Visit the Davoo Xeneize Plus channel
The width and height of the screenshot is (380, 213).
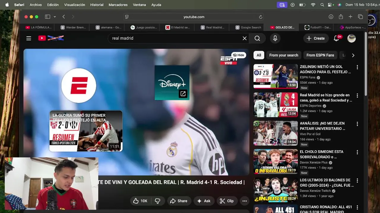point(314,162)
